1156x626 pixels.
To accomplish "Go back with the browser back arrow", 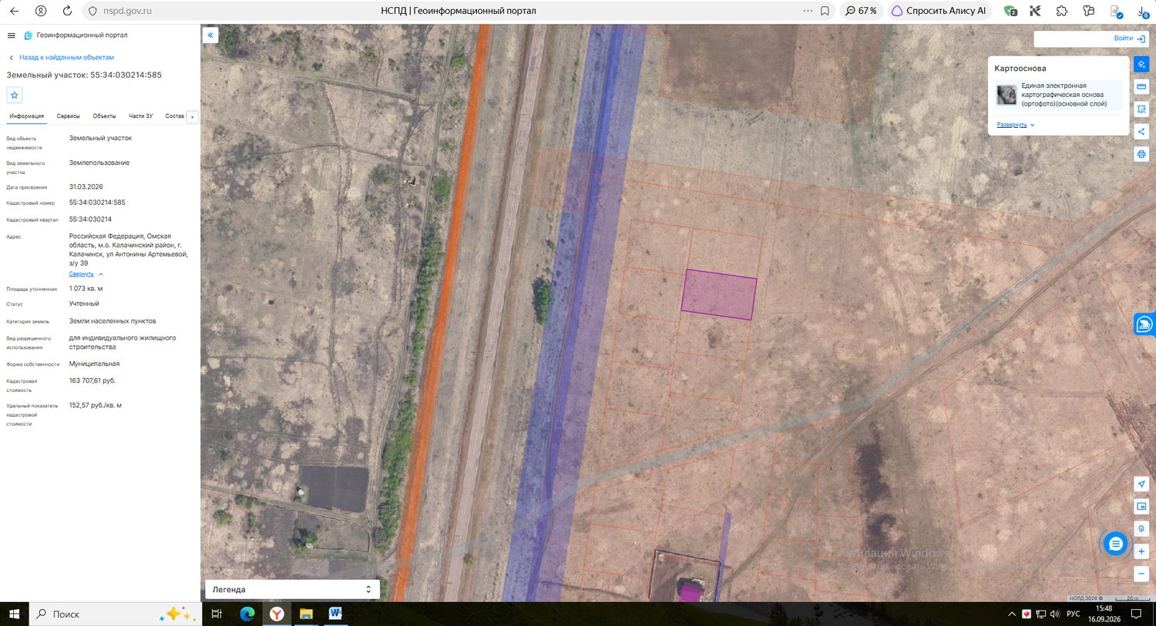I will (x=14, y=11).
